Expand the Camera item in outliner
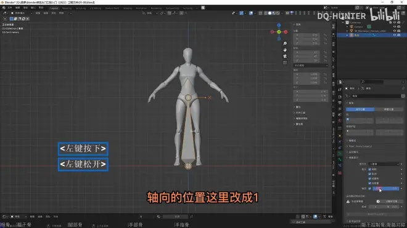Image resolution: width=407 pixels, height=228 pixels. (347, 26)
